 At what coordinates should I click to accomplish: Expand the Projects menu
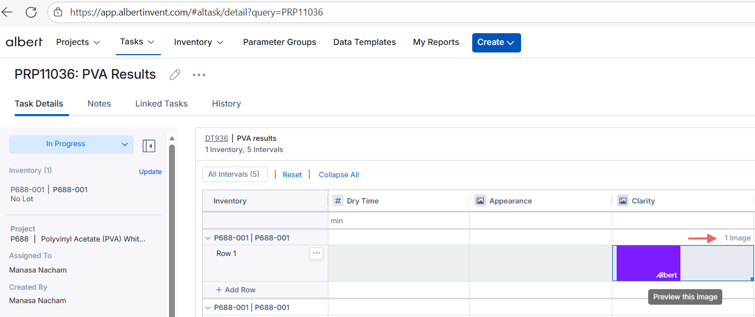[x=78, y=42]
